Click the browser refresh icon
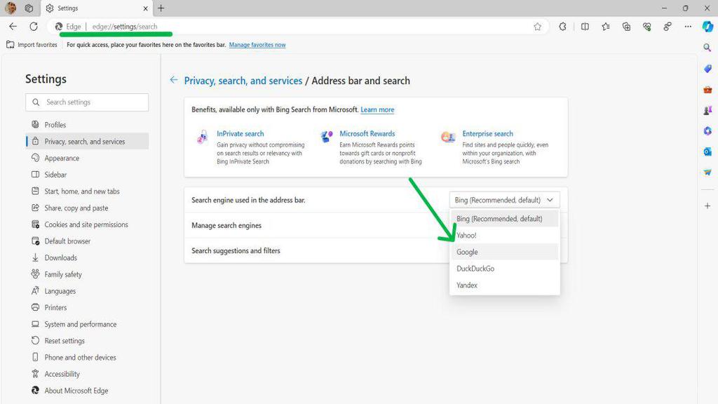The image size is (718, 404). (x=34, y=27)
